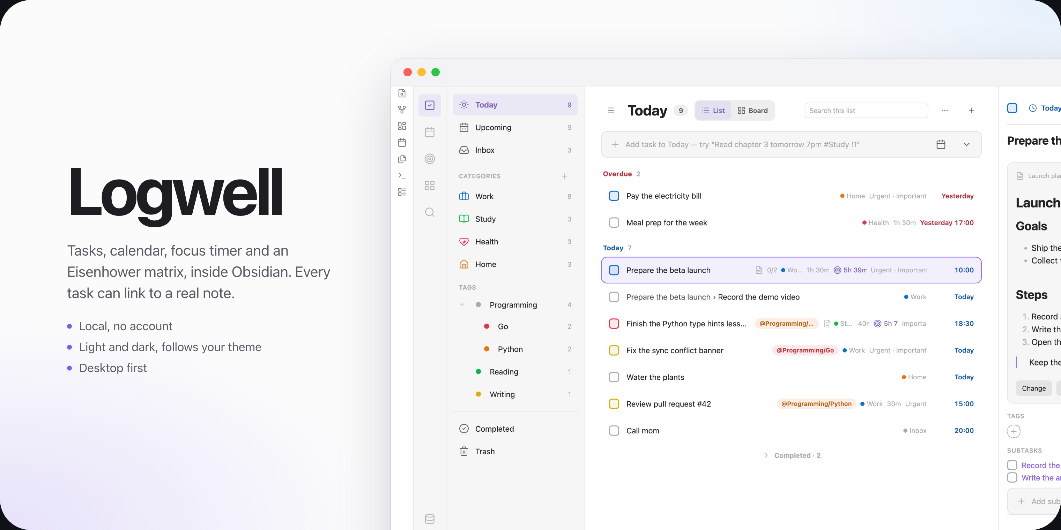Open the Focus timer target icon
This screenshot has height=530, width=1061.
tap(430, 159)
